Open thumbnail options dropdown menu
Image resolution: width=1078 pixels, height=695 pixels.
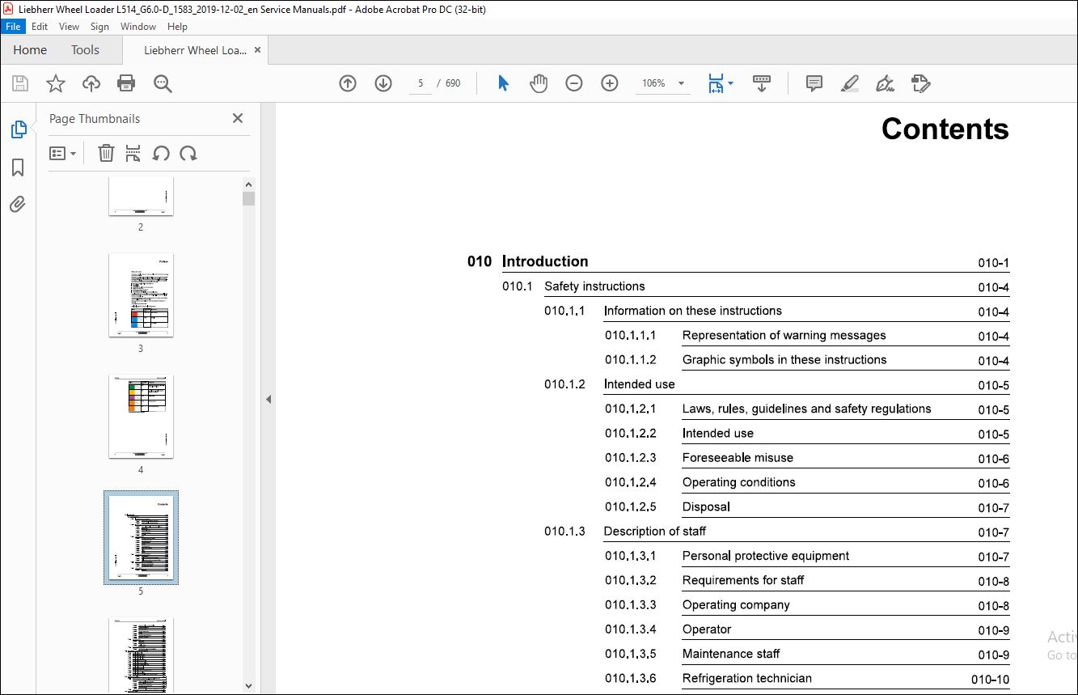tap(63, 153)
